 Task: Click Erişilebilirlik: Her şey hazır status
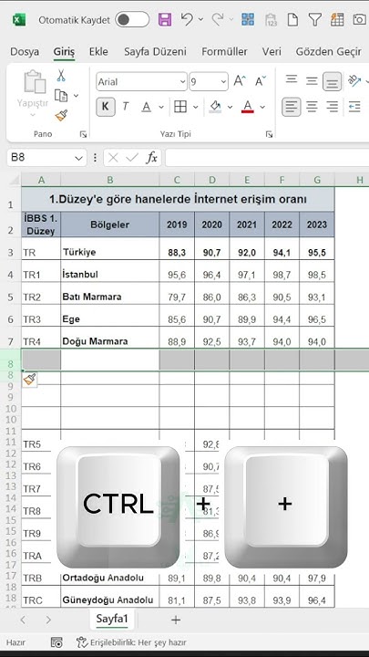[131, 642]
